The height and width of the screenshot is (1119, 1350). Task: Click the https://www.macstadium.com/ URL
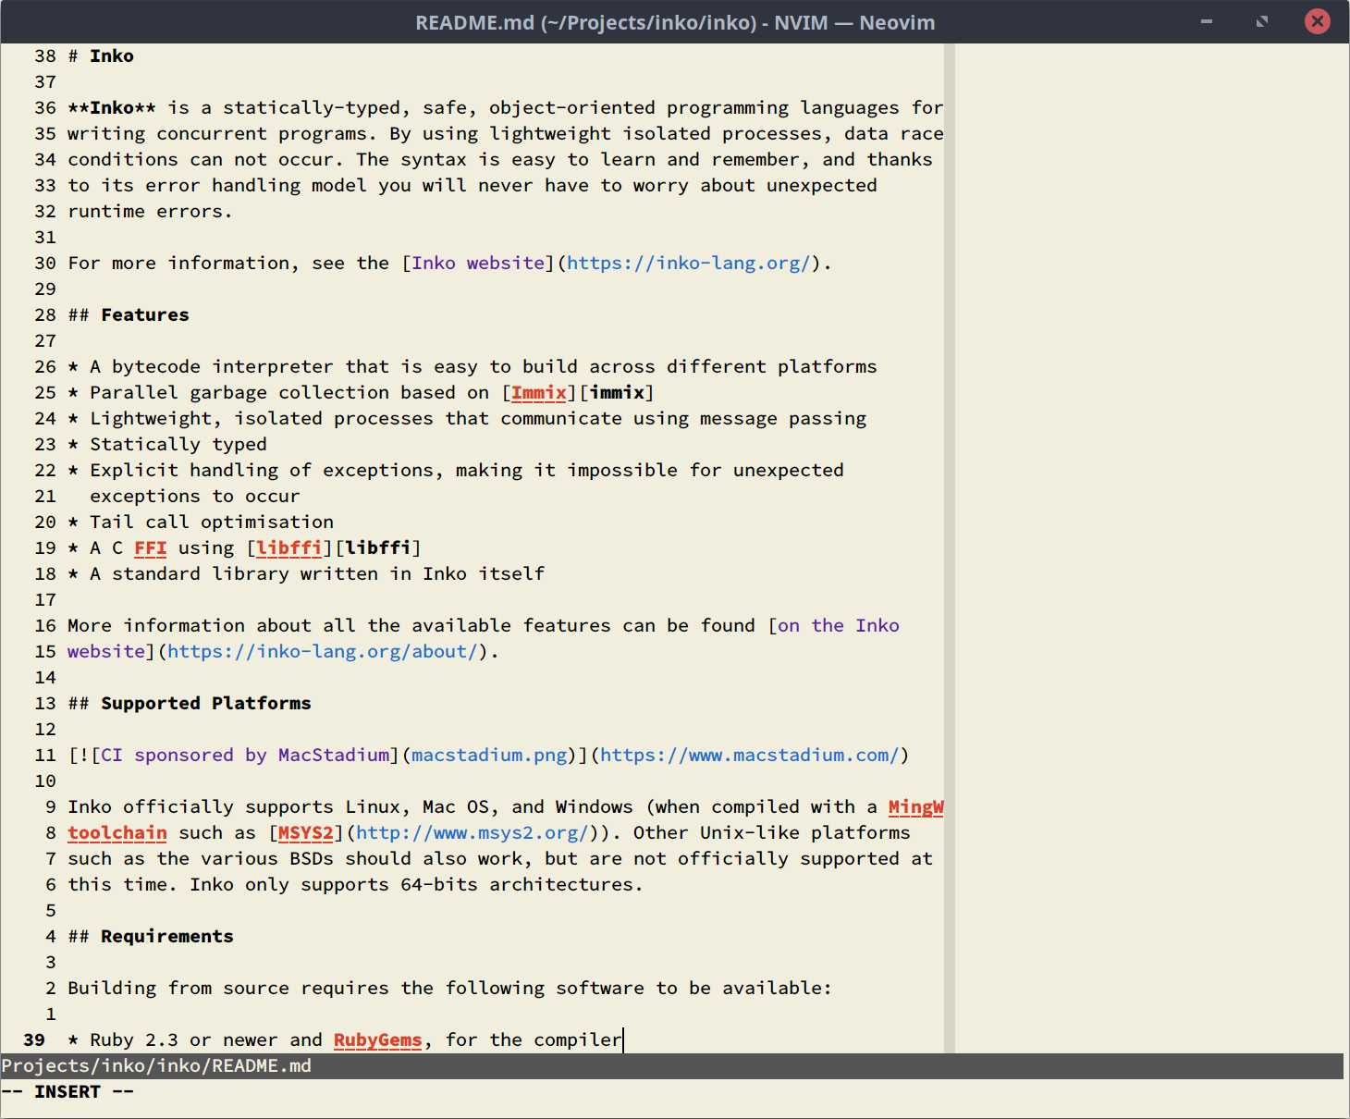[750, 755]
